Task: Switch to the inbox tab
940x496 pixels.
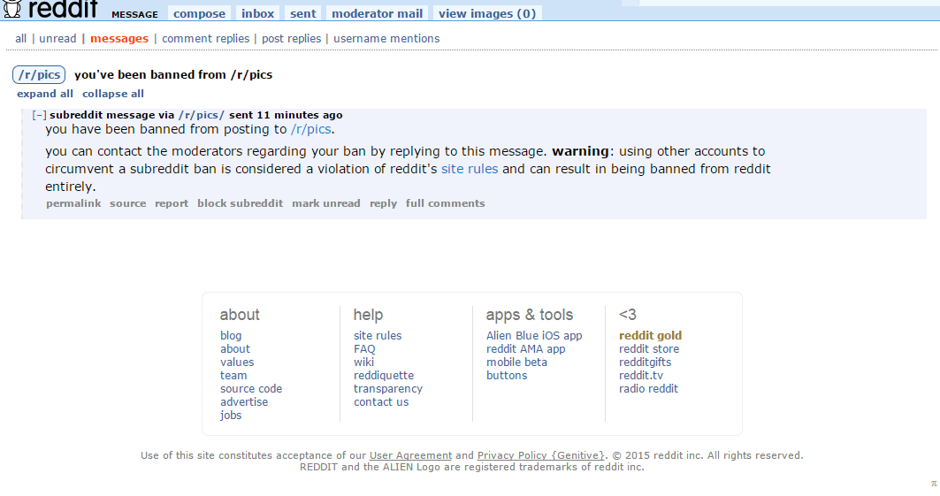Action: coord(258,13)
